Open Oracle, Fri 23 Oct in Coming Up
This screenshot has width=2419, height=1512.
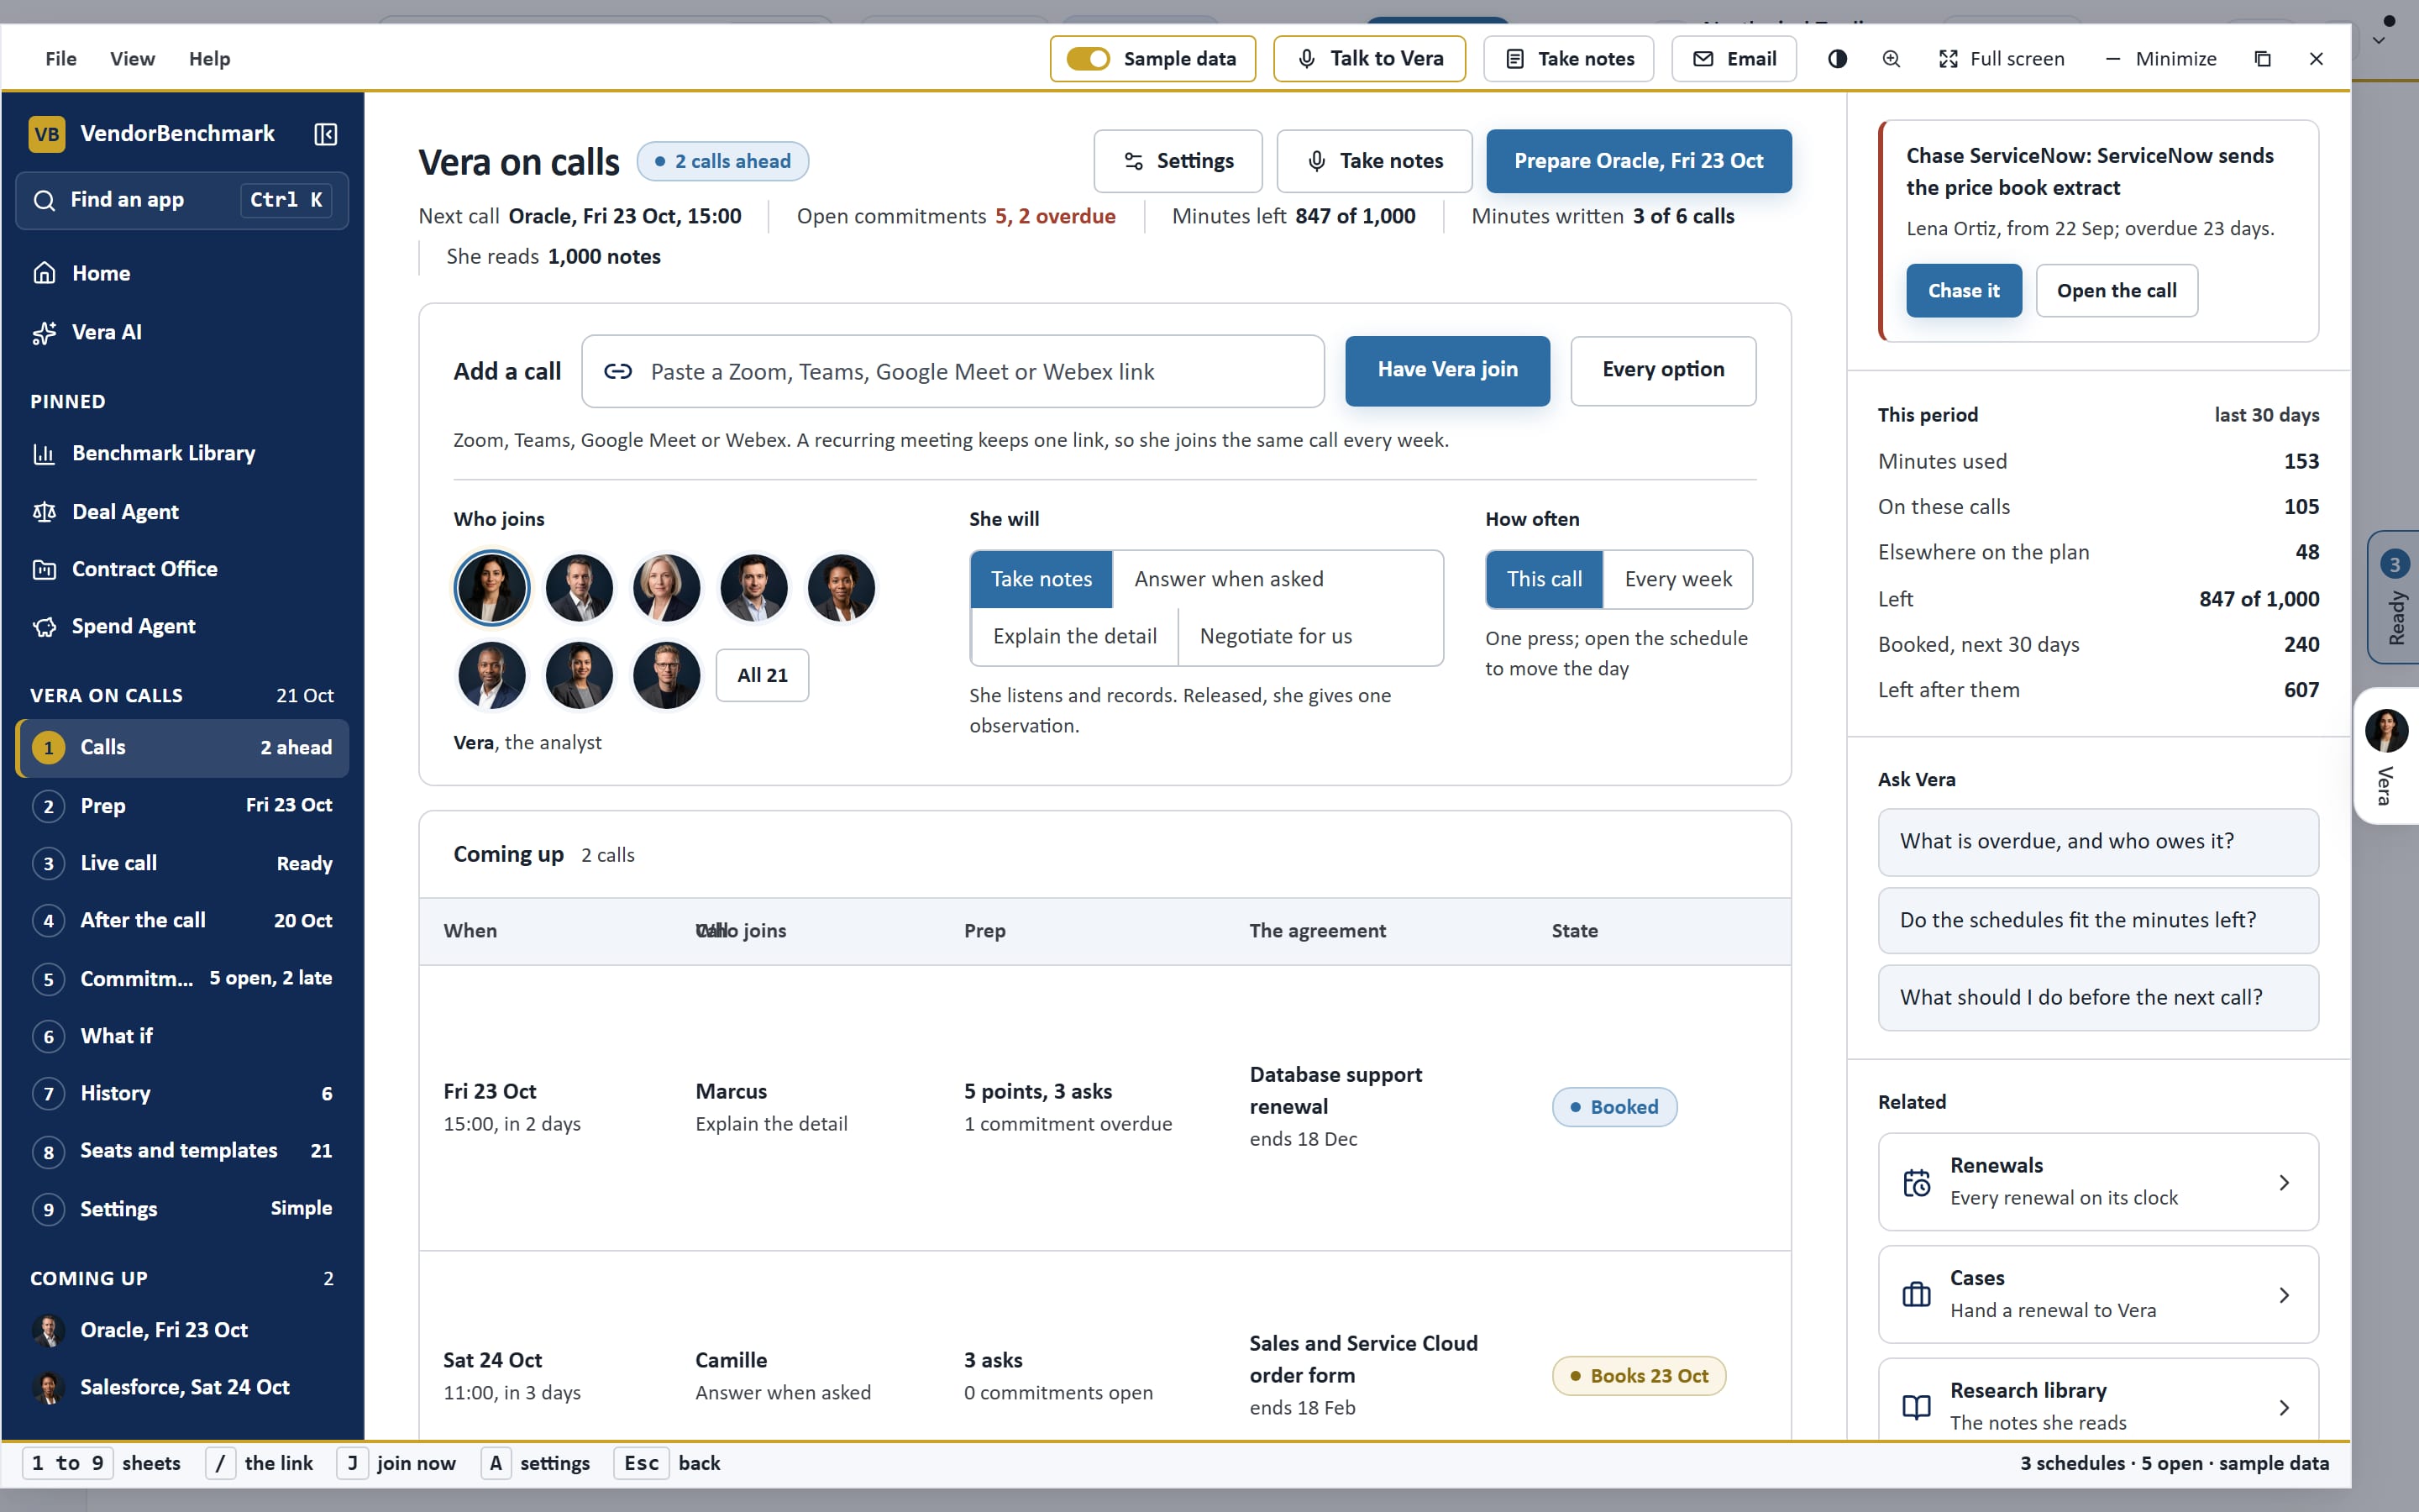coord(182,1330)
